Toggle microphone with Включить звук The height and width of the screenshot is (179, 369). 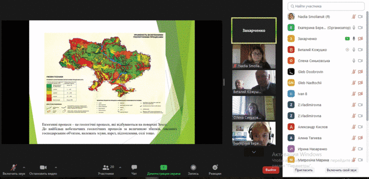(14, 168)
